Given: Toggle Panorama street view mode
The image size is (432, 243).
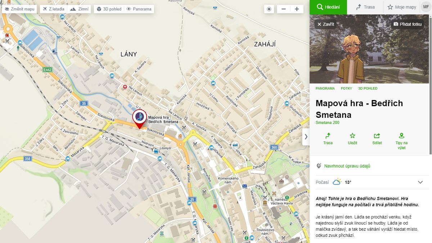Looking at the screenshot, I should click(x=139, y=9).
